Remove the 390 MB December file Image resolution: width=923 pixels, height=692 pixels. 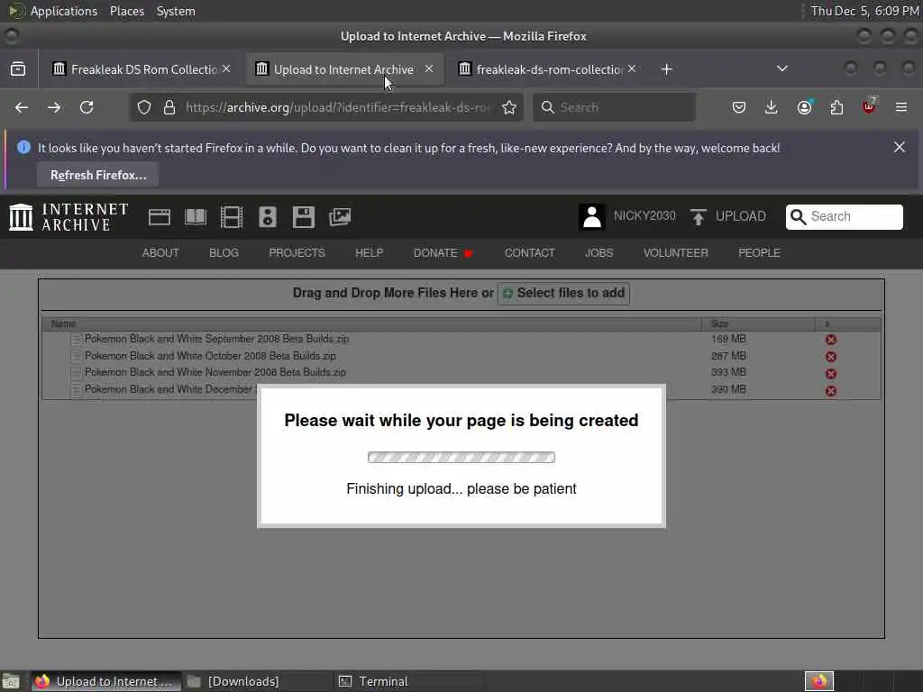click(830, 391)
